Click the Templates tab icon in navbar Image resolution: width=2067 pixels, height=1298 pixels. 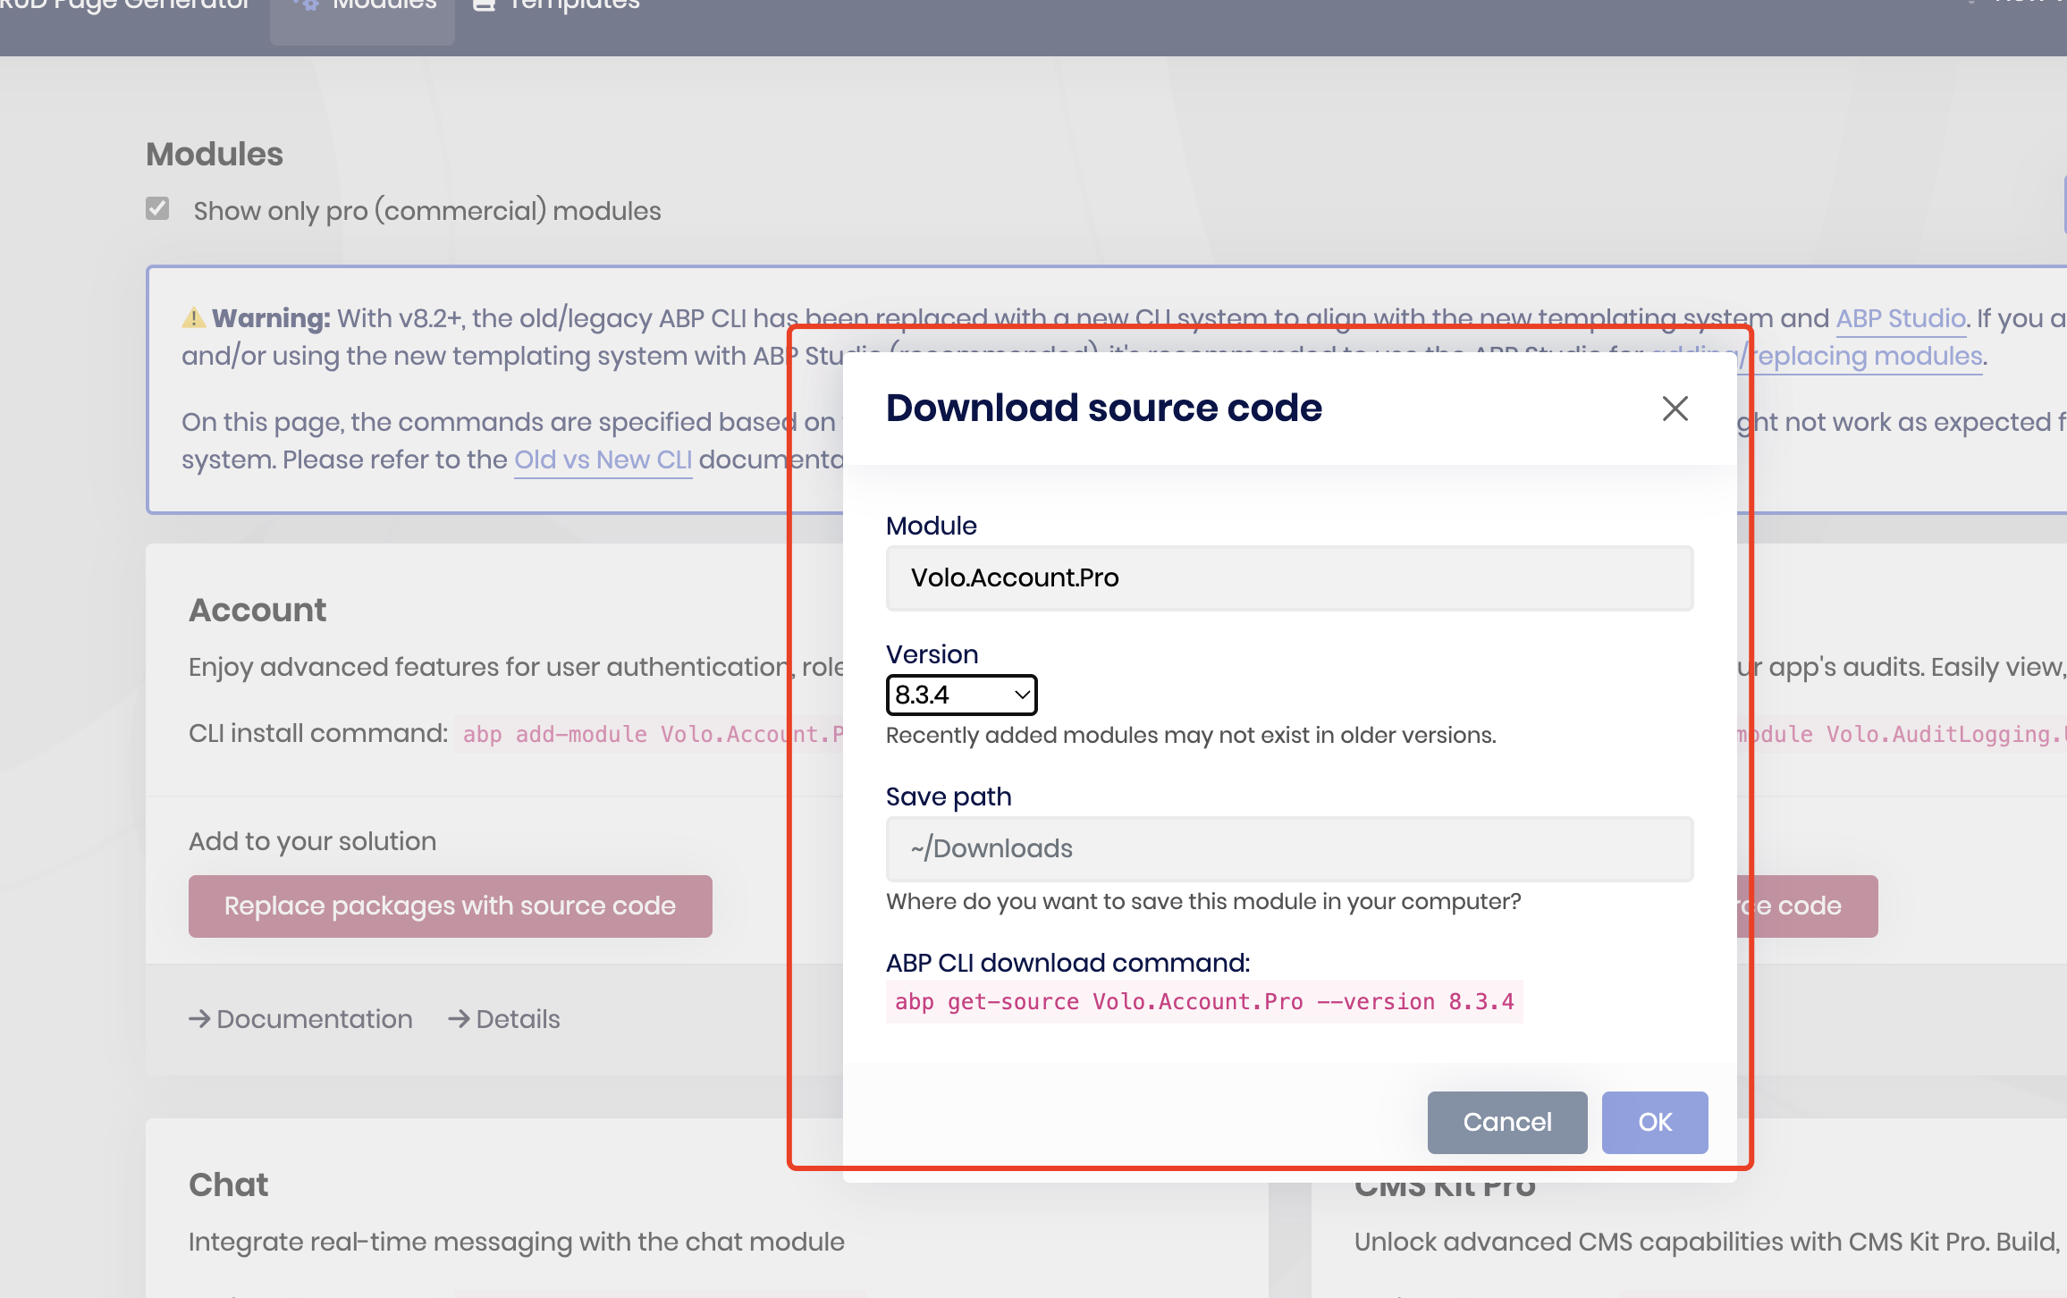click(x=484, y=4)
